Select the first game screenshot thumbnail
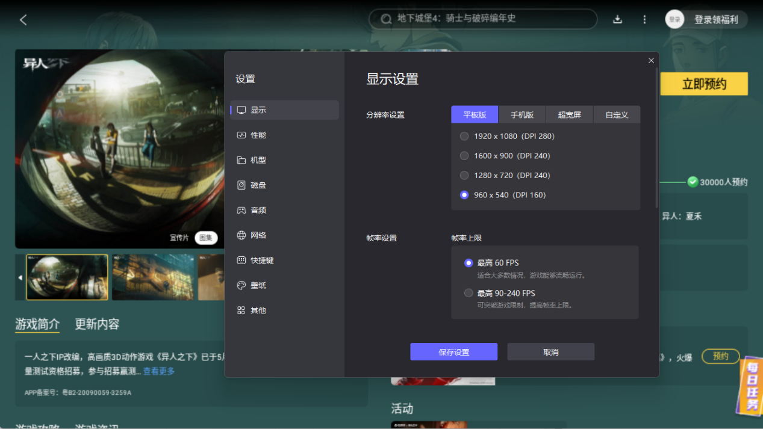Viewport: 763px width, 429px height. coord(66,277)
